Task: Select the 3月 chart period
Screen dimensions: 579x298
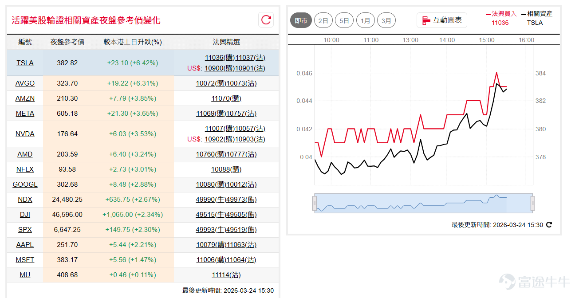Action: pos(386,20)
